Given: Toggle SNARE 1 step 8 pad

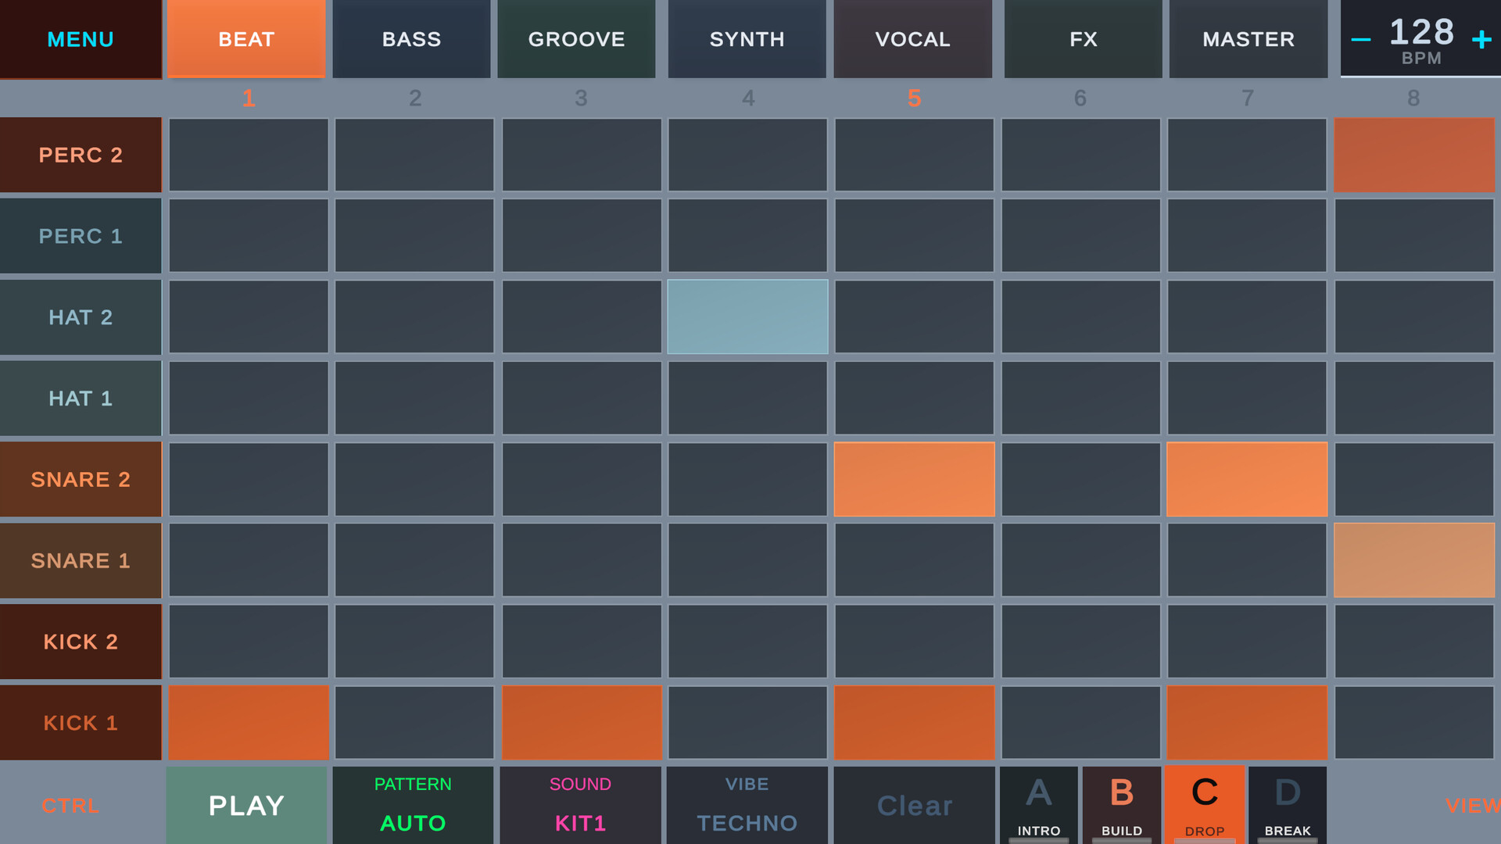Looking at the screenshot, I should [1413, 560].
